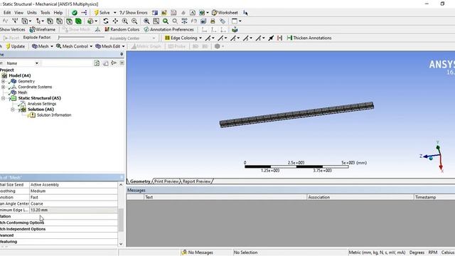Click the green Body selection filter icon
455x256 pixels.
tap(78, 21)
